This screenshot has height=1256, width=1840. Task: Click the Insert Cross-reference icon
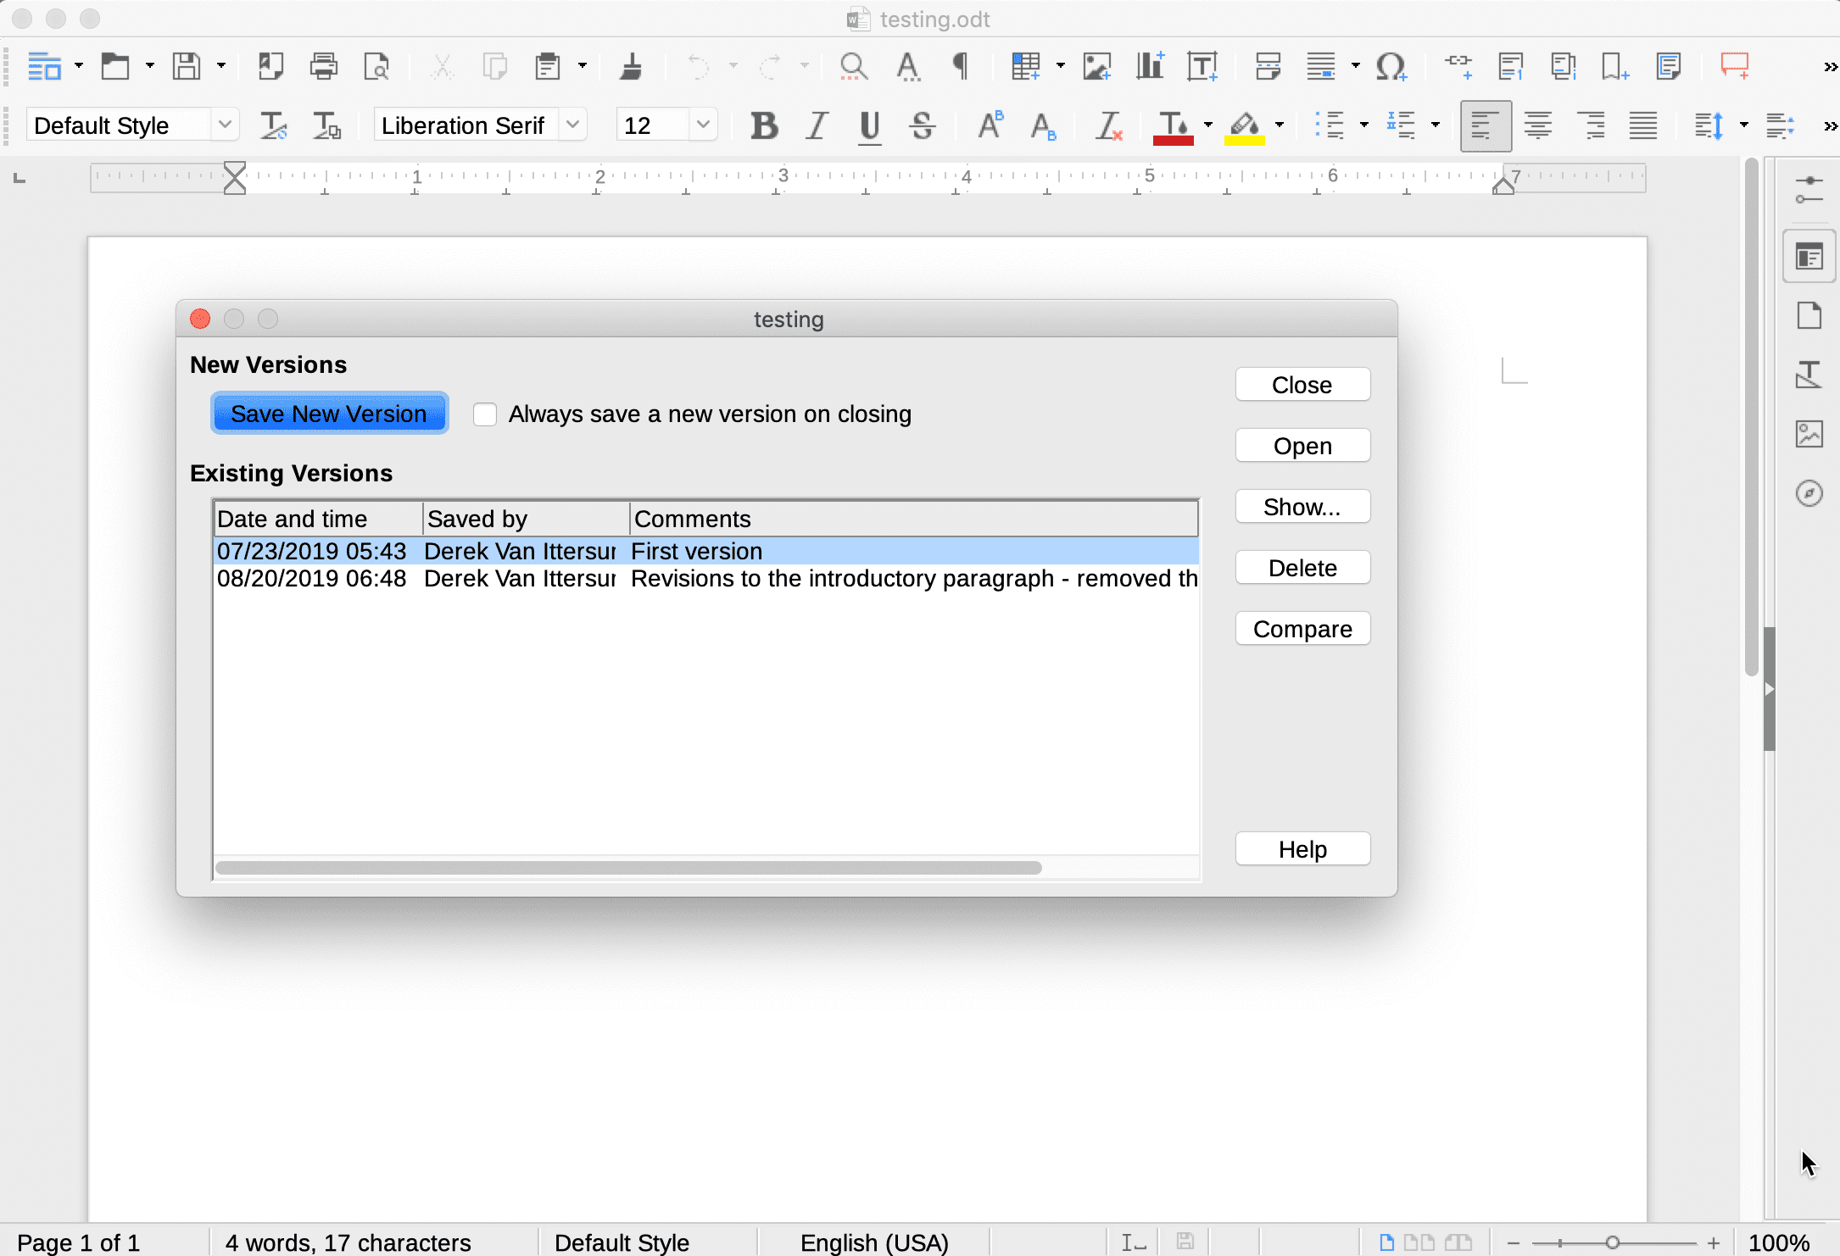tap(1668, 66)
